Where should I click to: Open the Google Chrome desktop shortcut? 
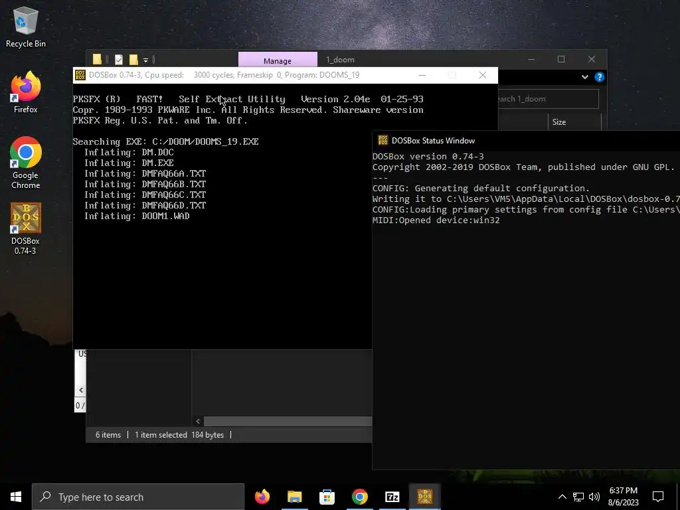coord(26,163)
